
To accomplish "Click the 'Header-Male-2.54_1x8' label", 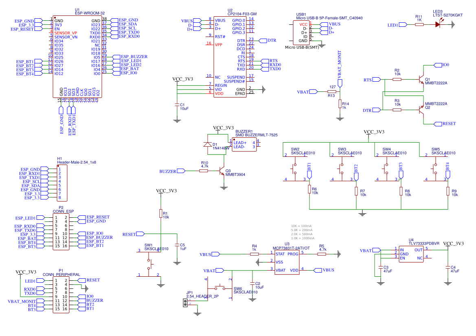I will [x=77, y=163].
